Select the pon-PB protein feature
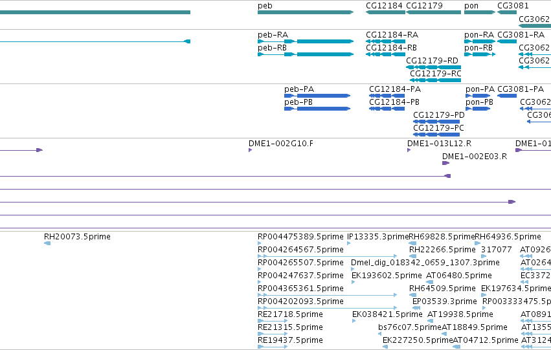This screenshot has height=350, width=551. (x=478, y=109)
